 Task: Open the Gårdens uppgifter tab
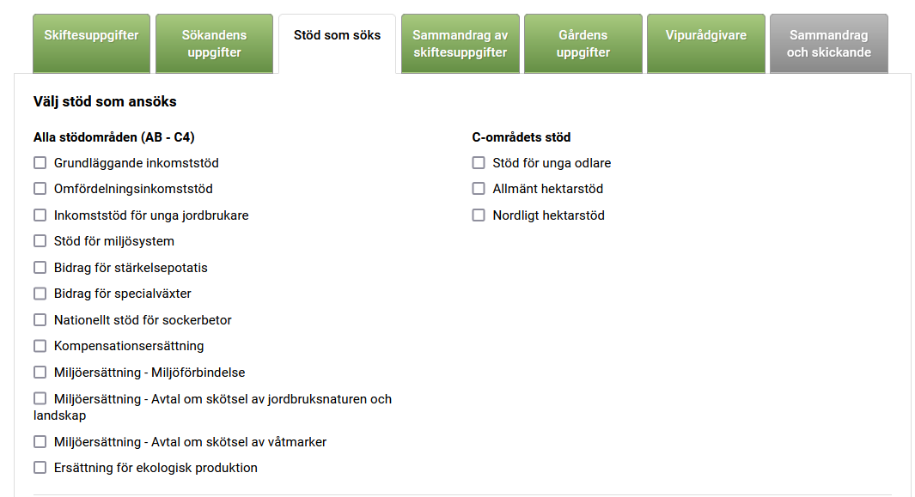point(583,43)
